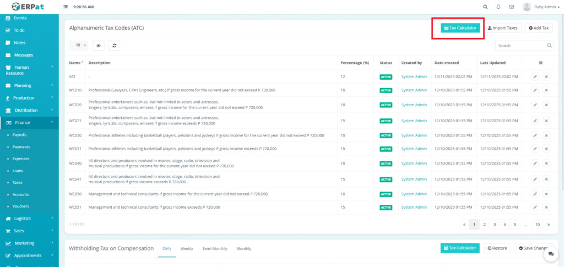Open Taxes in the Finance submenu
Image resolution: width=564 pixels, height=267 pixels.
pos(18,183)
